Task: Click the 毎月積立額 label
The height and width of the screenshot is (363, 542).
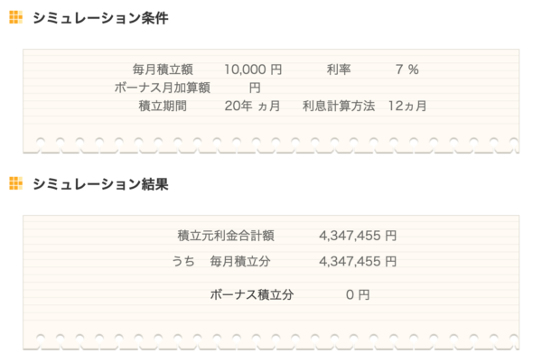Action: [x=163, y=70]
